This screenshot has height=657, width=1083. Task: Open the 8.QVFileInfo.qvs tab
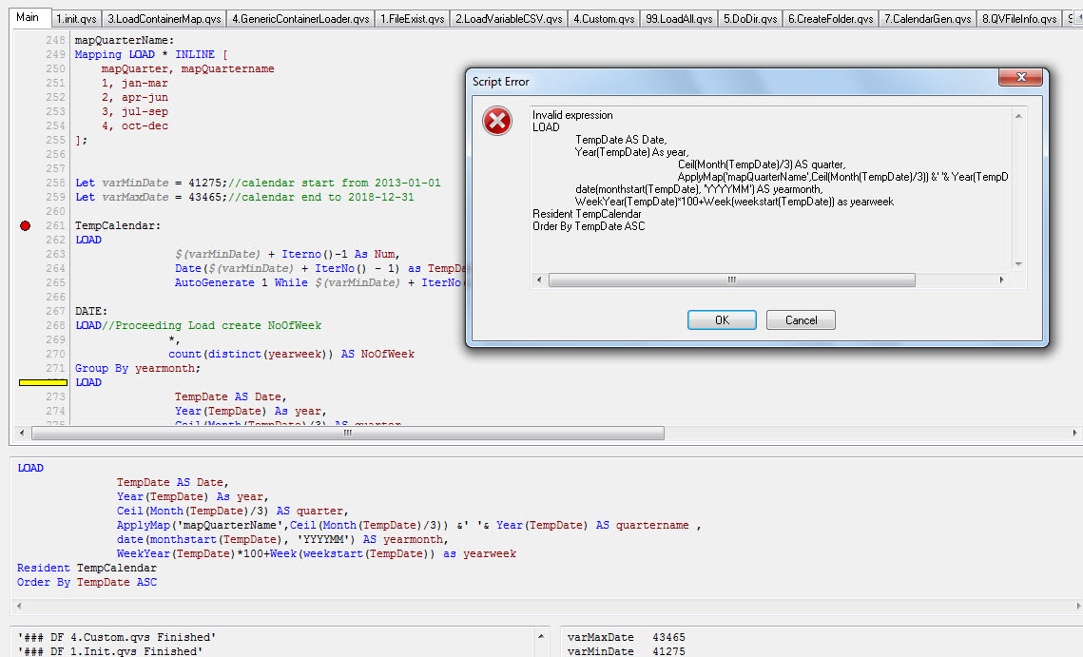tap(1019, 19)
